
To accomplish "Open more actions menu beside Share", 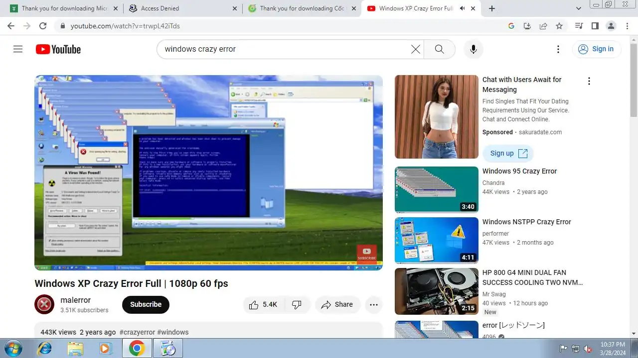I will (x=374, y=304).
